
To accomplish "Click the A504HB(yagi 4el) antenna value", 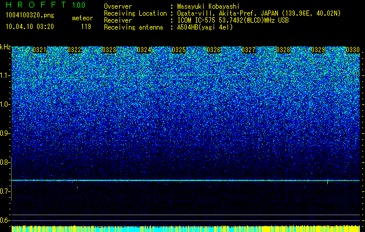I will (x=205, y=27).
